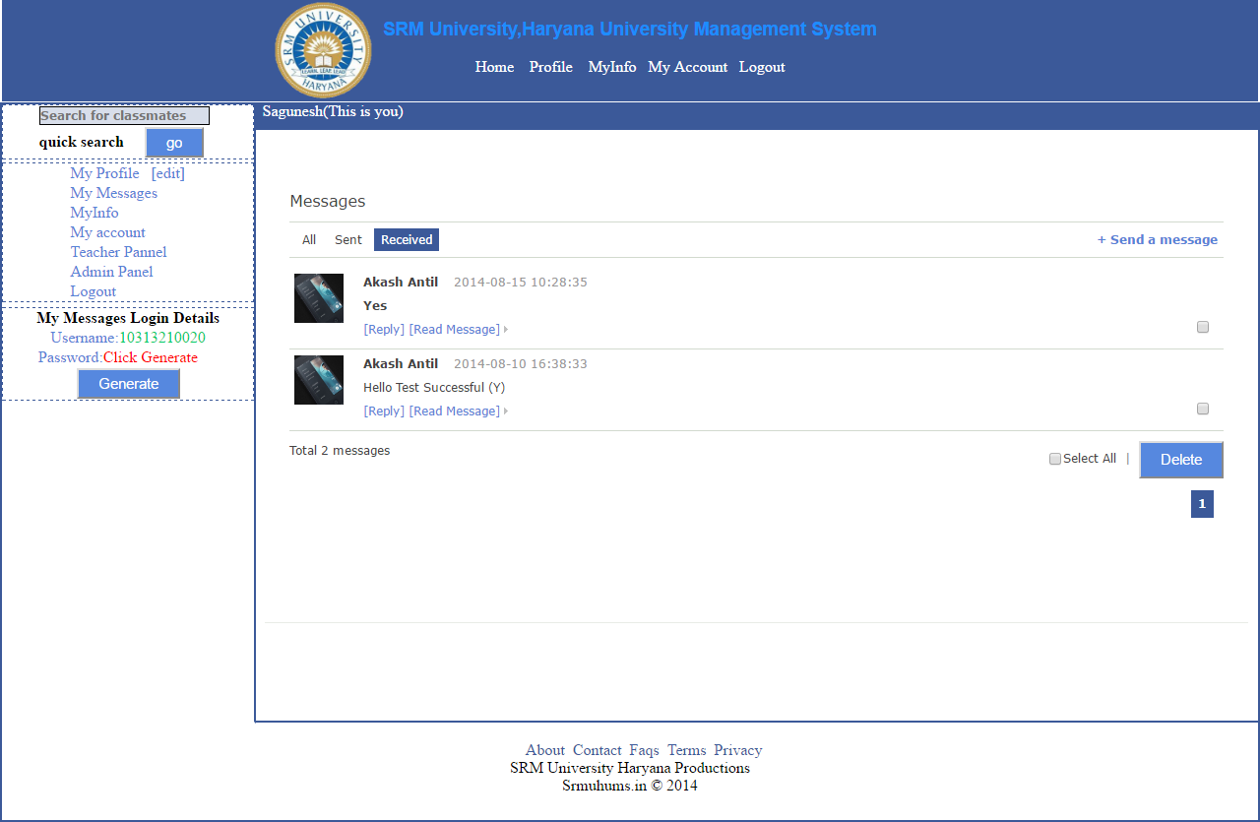Click the Generate password button
Image resolution: width=1260 pixels, height=822 pixels.
click(129, 384)
